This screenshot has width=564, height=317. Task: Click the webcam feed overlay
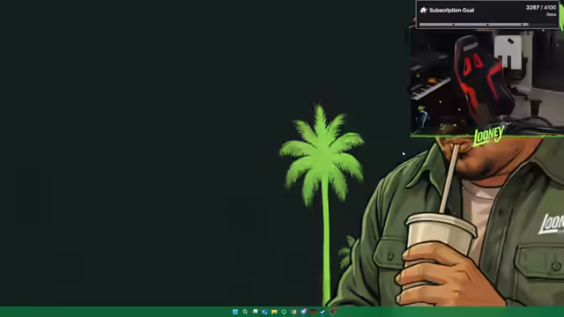(x=487, y=83)
